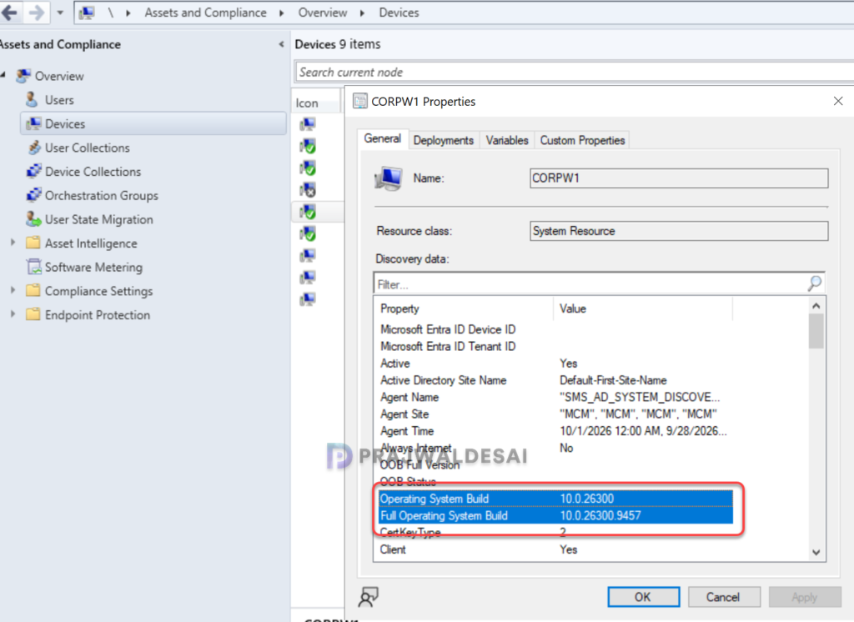Expand the arrow after Overview breadcrumb

(x=362, y=13)
